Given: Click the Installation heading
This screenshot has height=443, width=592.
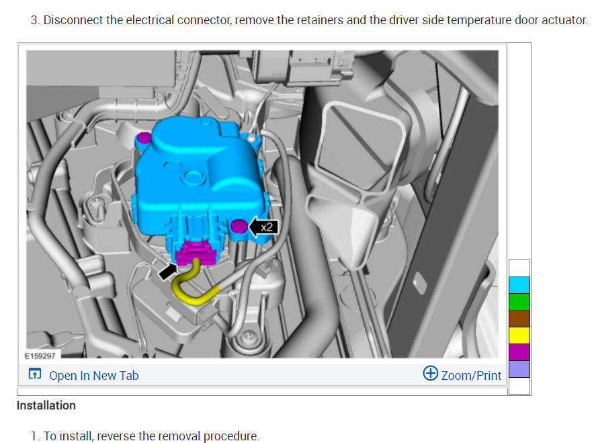Looking at the screenshot, I should 46,405.
